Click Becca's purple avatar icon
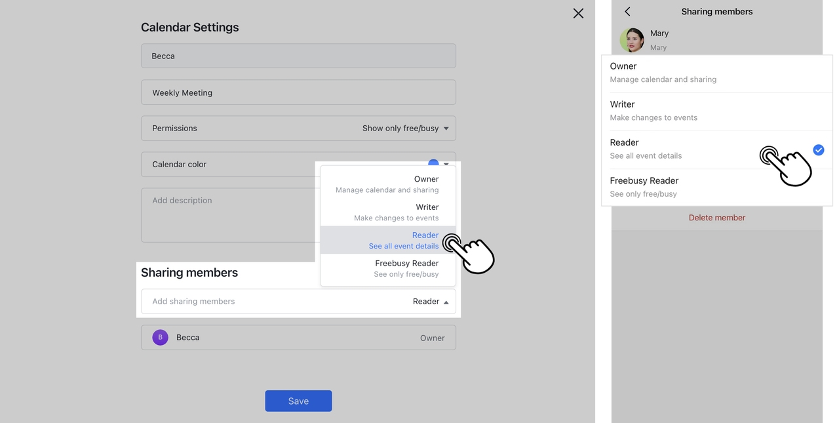 tap(160, 337)
